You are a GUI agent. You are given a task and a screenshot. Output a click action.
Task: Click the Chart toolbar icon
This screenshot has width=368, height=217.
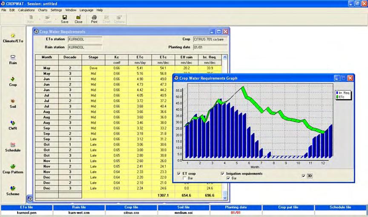106,19
